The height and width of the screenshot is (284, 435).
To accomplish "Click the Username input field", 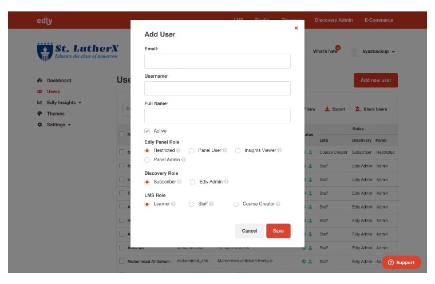I will (217, 89).
